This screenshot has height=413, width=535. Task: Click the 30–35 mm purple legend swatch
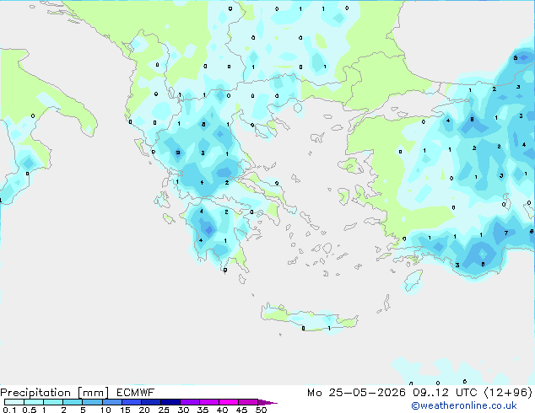click(x=190, y=402)
